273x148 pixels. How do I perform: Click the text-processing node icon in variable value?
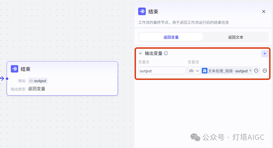coord(205,71)
